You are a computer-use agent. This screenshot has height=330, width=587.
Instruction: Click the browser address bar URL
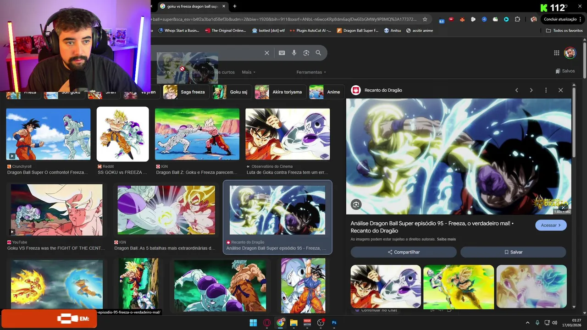pyautogui.click(x=284, y=19)
